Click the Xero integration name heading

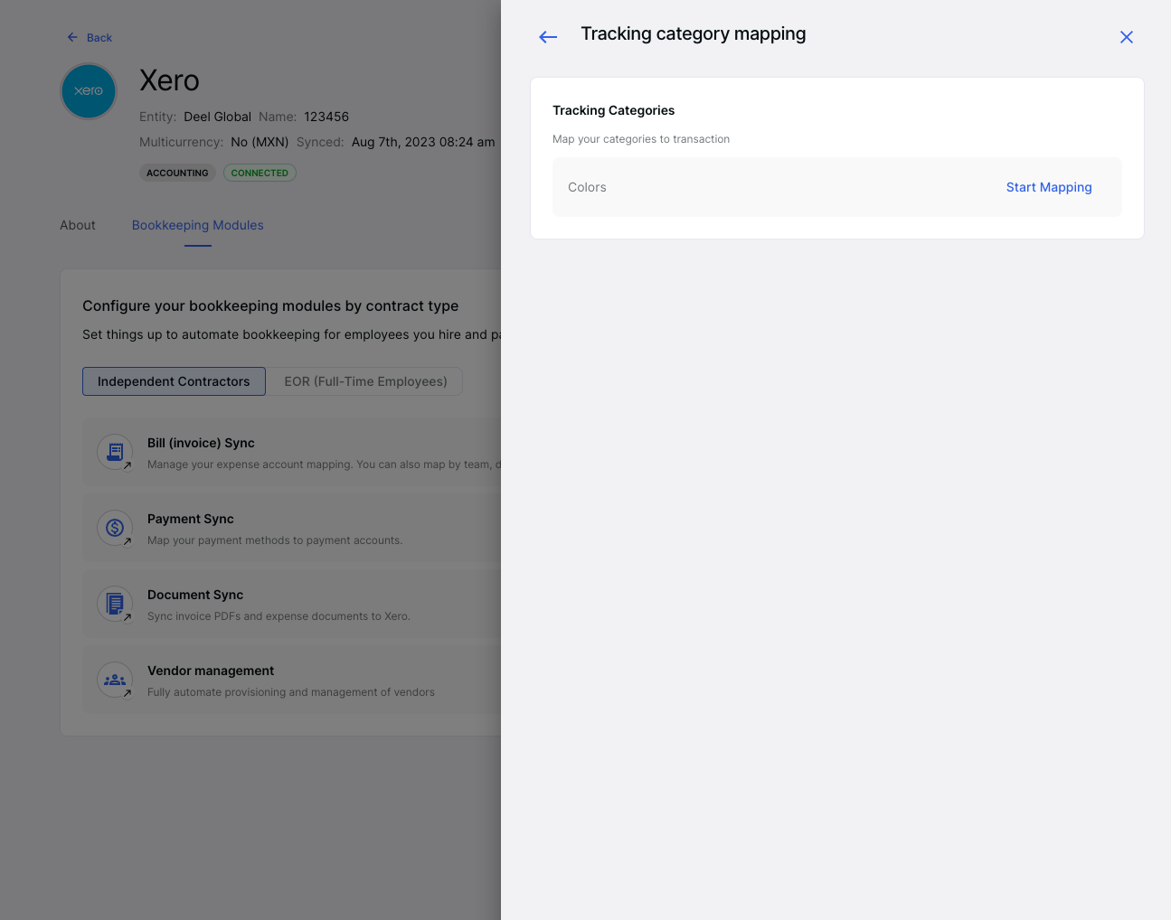169,80
